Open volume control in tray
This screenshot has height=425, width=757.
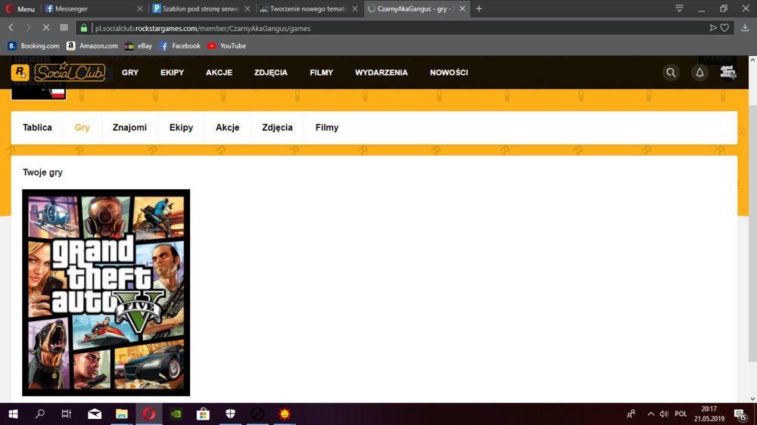665,414
